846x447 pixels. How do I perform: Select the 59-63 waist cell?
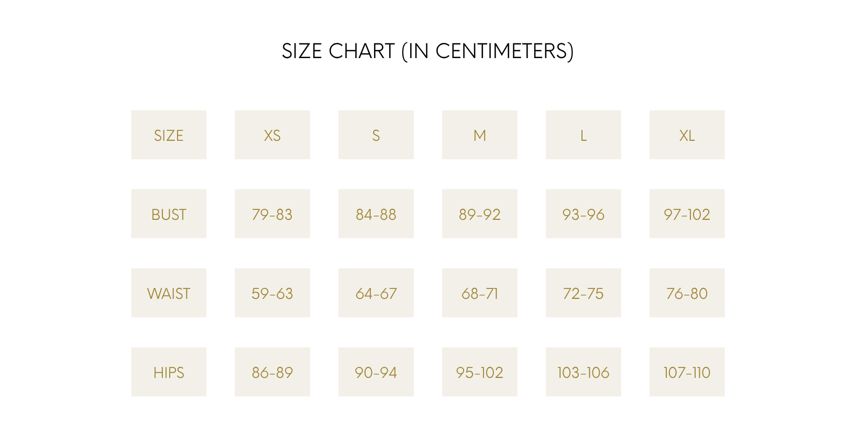[272, 293]
